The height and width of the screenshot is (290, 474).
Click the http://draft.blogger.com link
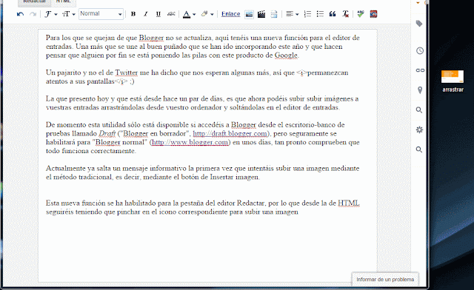[x=230, y=133]
